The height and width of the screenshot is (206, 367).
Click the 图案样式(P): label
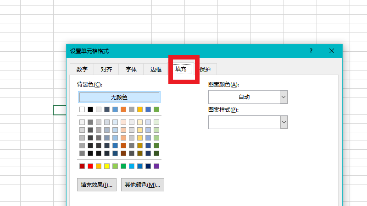click(x=223, y=110)
